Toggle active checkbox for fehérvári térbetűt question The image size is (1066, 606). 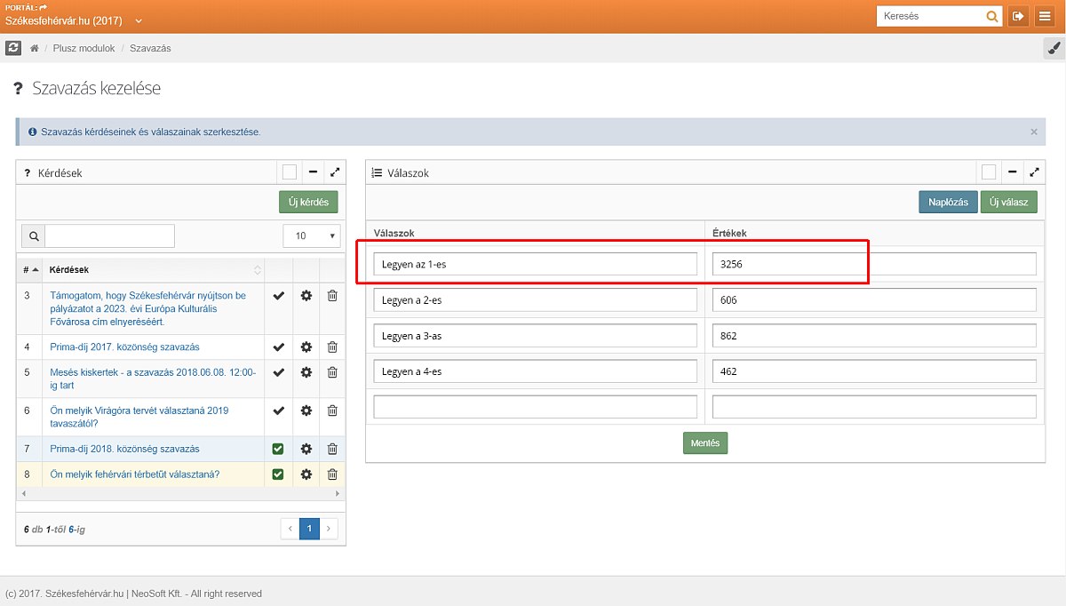(278, 474)
